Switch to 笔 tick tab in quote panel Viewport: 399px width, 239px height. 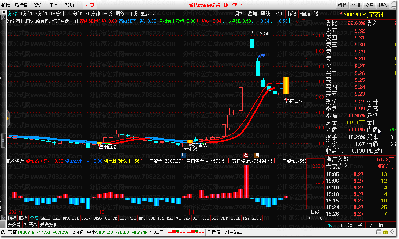(x=329, y=225)
